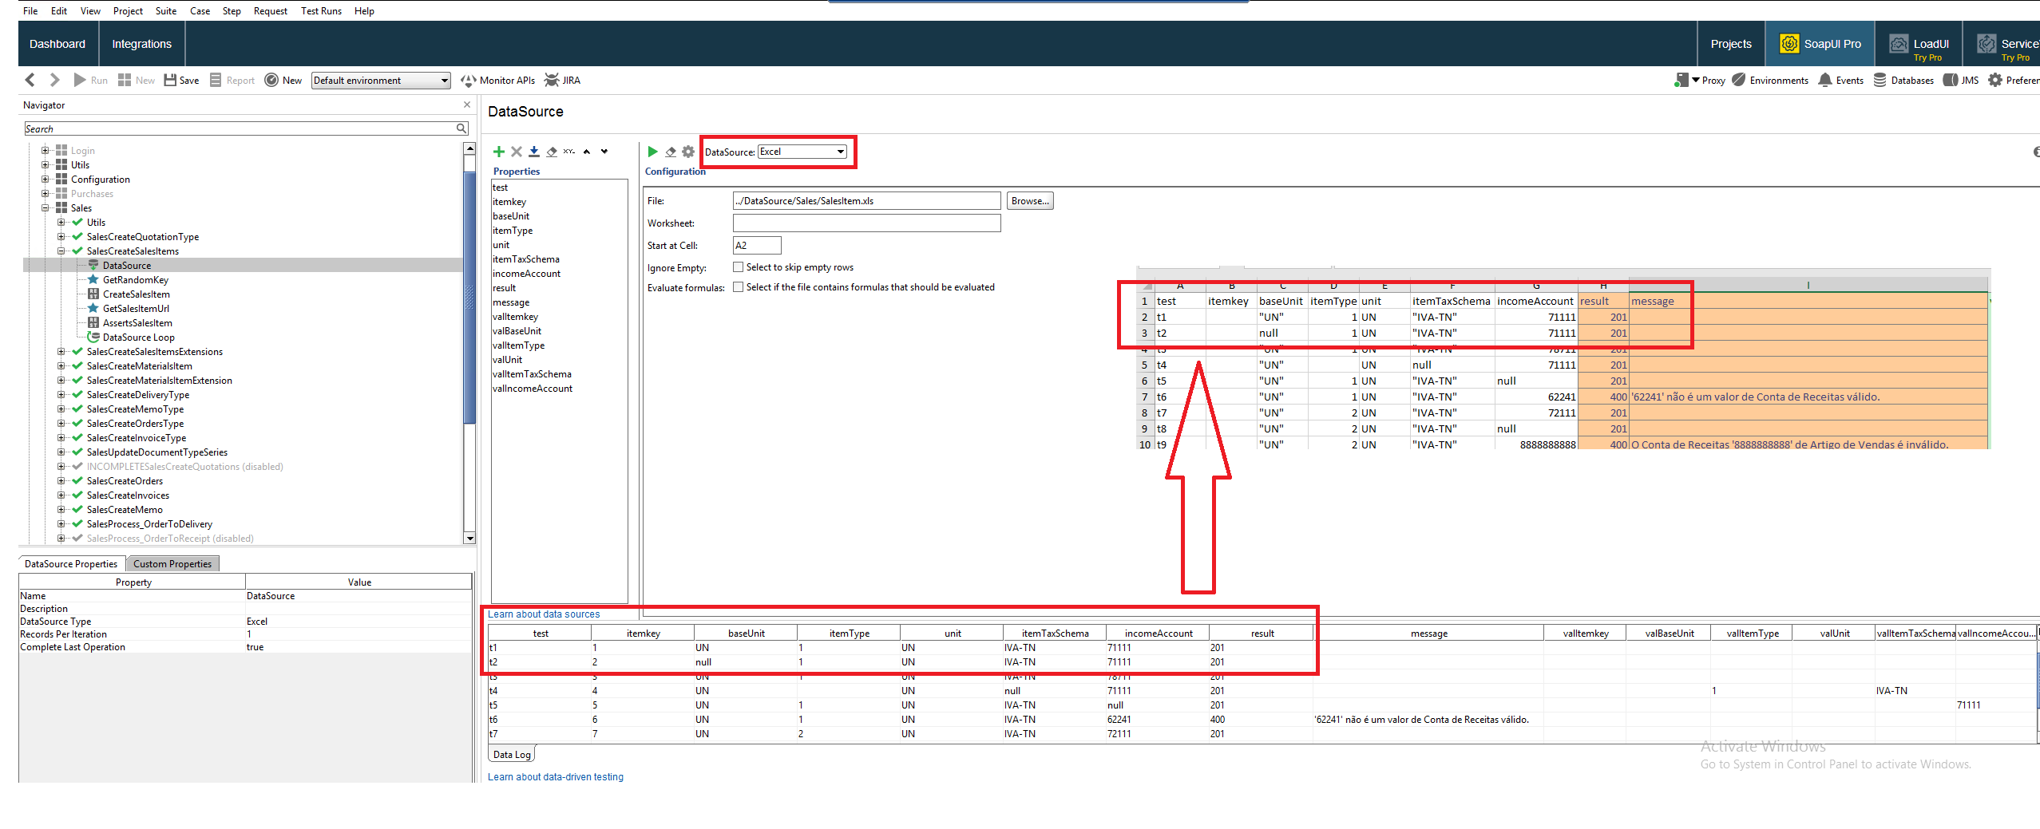
Task: Enable the Evaluate formulas checkbox
Action: (739, 287)
